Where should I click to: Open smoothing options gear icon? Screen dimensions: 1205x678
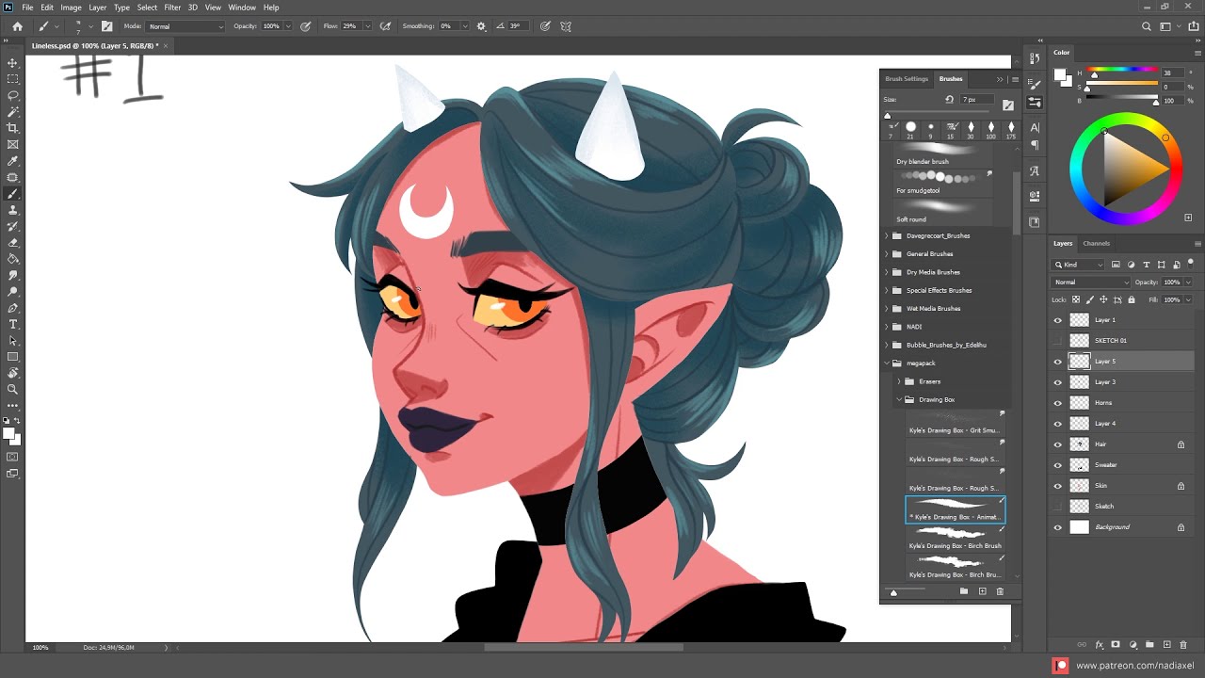click(x=482, y=26)
